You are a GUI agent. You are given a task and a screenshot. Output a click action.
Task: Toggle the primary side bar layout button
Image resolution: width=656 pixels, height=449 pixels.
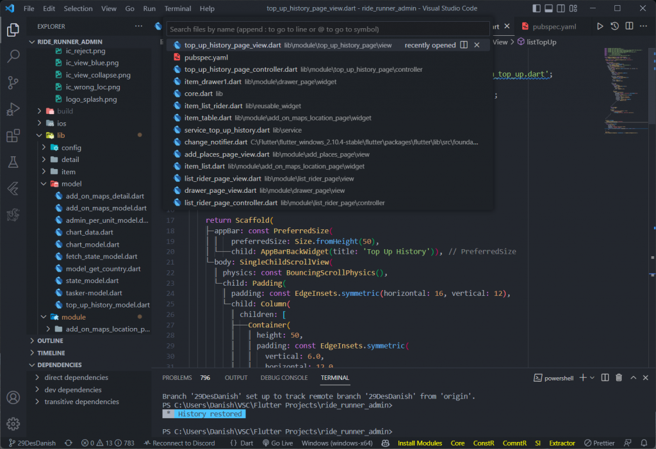coord(537,9)
